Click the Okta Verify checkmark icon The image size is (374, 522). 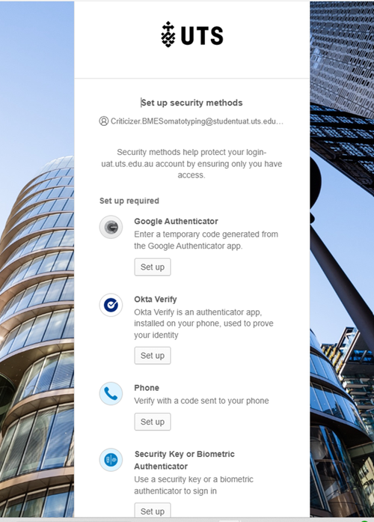[x=111, y=305]
